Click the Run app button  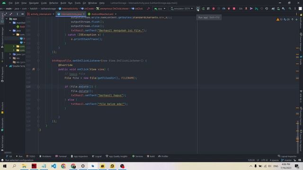198,8
